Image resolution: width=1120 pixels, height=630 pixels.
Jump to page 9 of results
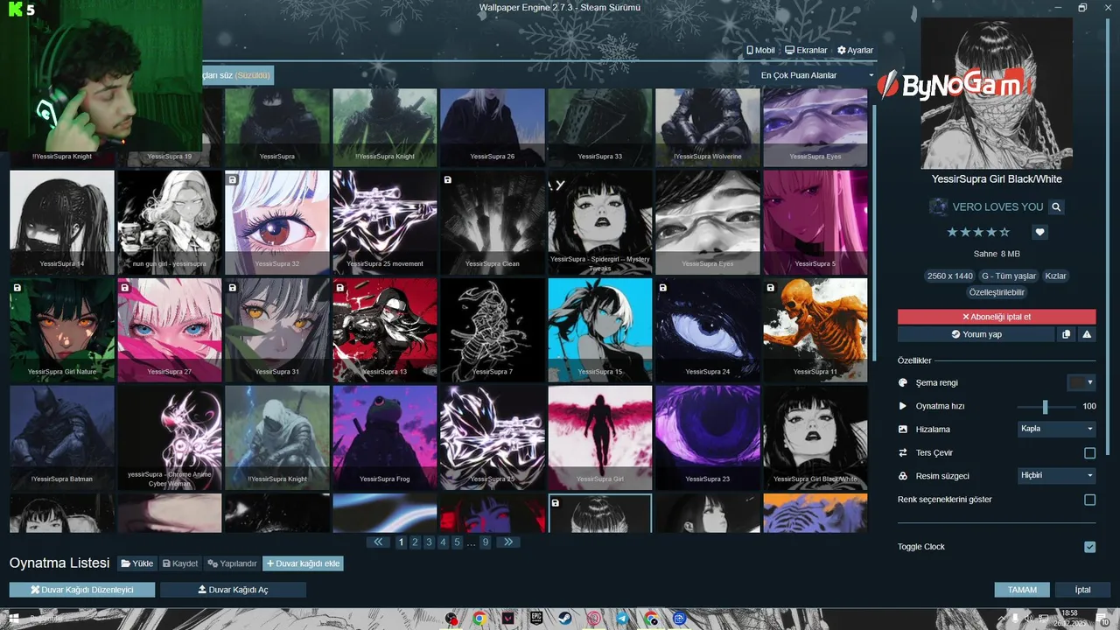[485, 542]
